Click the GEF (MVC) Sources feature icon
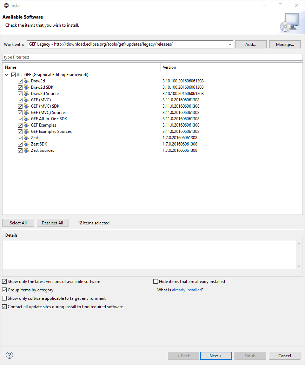 (27, 113)
